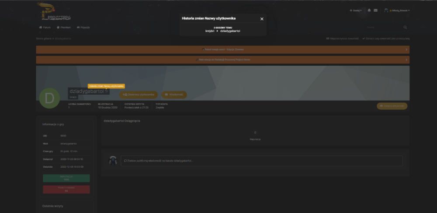Click the Rejestracja date '18 Grudnia 2020'
Image resolution: width=437 pixels, height=213 pixels.
108,108
